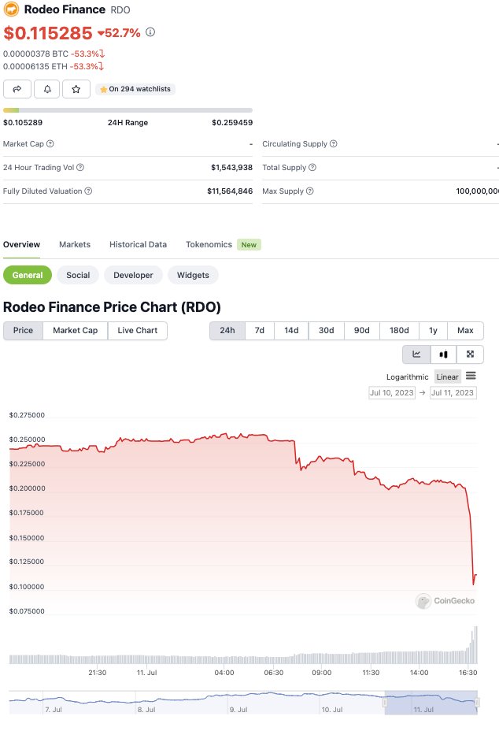Switch to the Social tab pill

click(77, 275)
